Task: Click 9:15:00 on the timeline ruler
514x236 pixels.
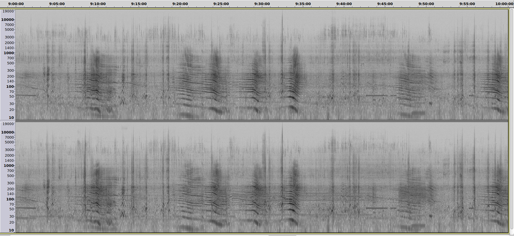Action: coord(139,4)
